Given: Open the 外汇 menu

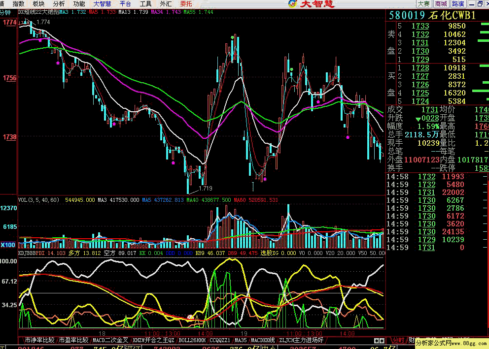Looking at the screenshot, I should tap(166, 4).
